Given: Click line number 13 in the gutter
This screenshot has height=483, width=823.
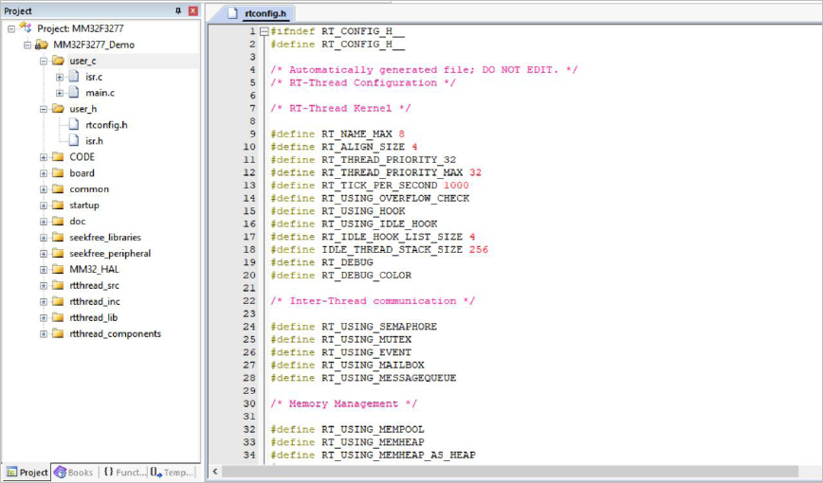Looking at the screenshot, I should point(249,185).
